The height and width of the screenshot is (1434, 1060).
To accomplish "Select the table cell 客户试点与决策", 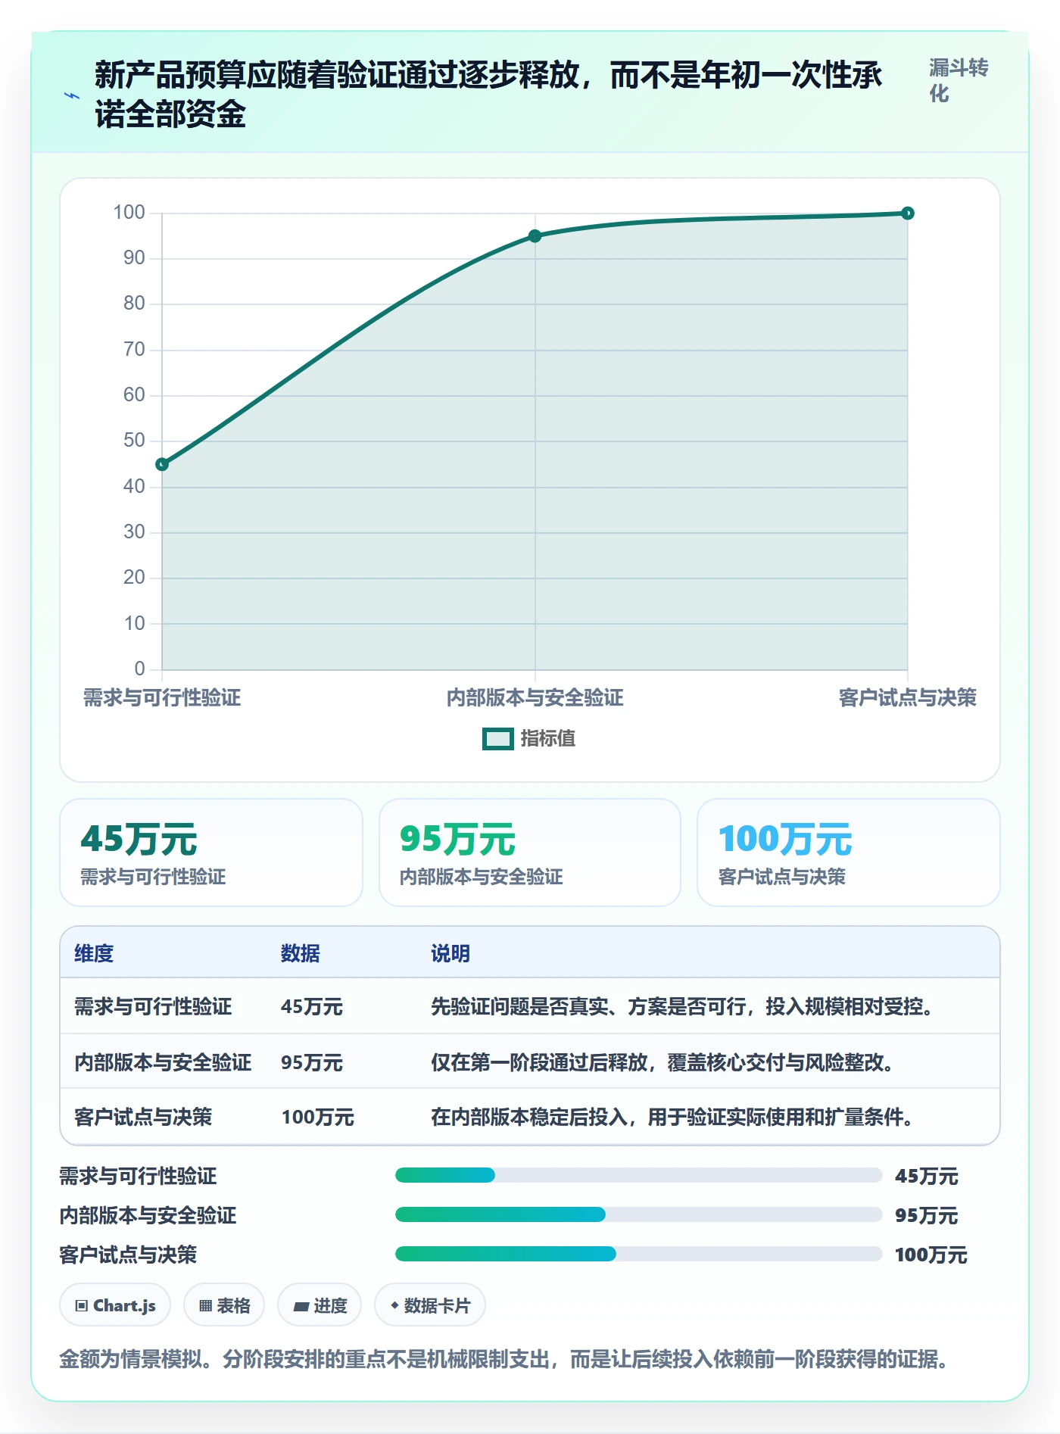I will click(x=143, y=1117).
